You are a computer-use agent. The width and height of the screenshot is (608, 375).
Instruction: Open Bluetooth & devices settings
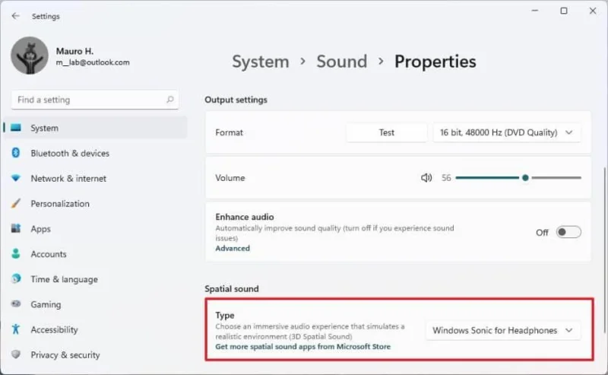click(95, 153)
